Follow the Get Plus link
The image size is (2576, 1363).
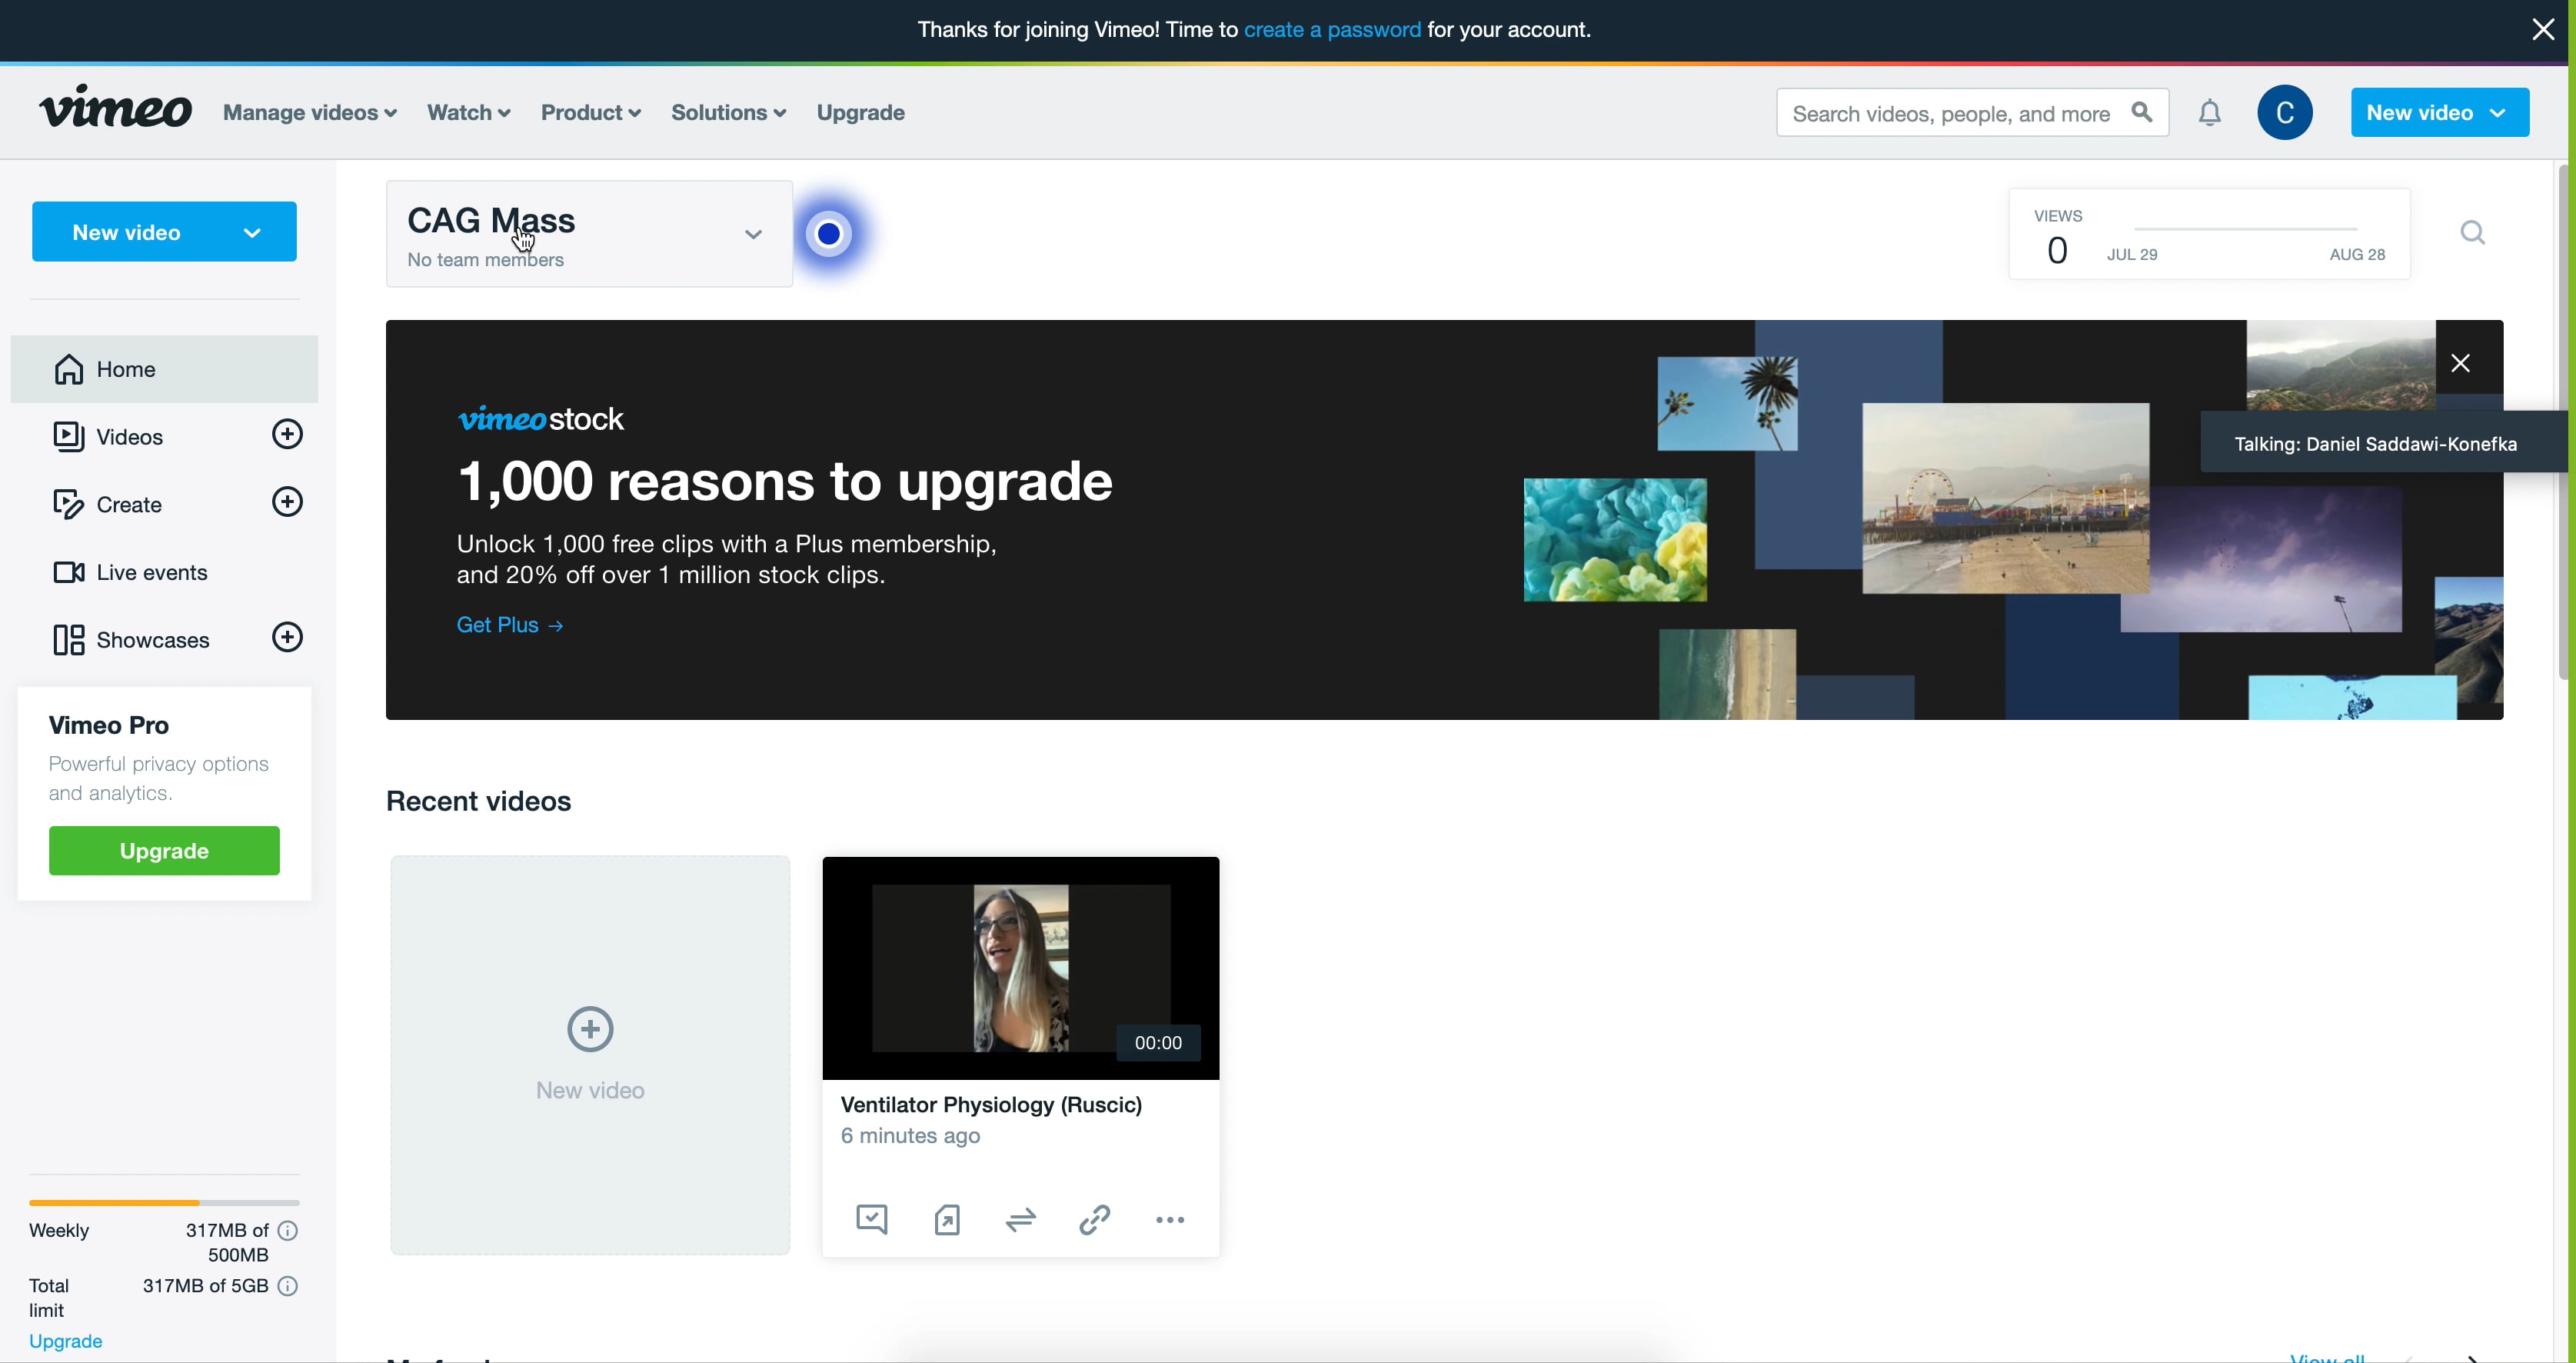pyautogui.click(x=509, y=624)
